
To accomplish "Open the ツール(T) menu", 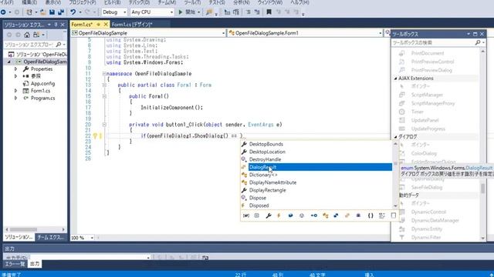I will [x=192, y=2].
